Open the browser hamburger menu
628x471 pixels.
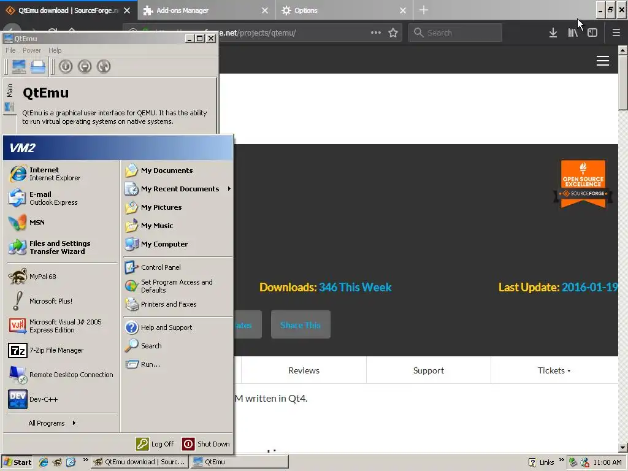[616, 33]
